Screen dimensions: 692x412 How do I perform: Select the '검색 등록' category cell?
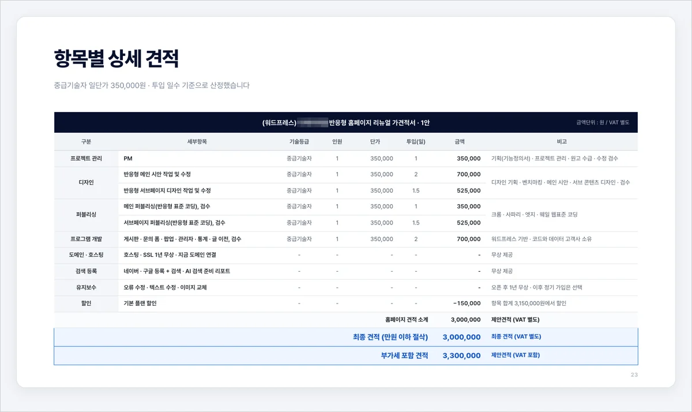(x=86, y=271)
